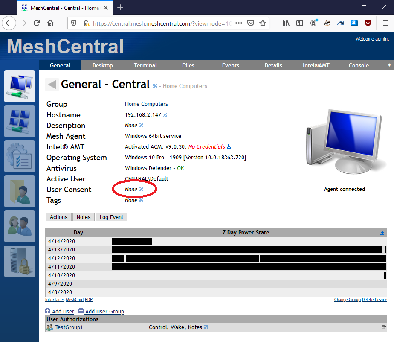Download the 7 Day Power State data
The image size is (394, 342).
(382, 233)
